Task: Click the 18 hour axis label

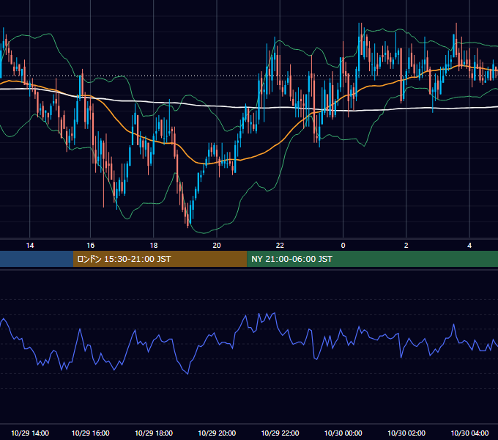Action: (x=154, y=246)
